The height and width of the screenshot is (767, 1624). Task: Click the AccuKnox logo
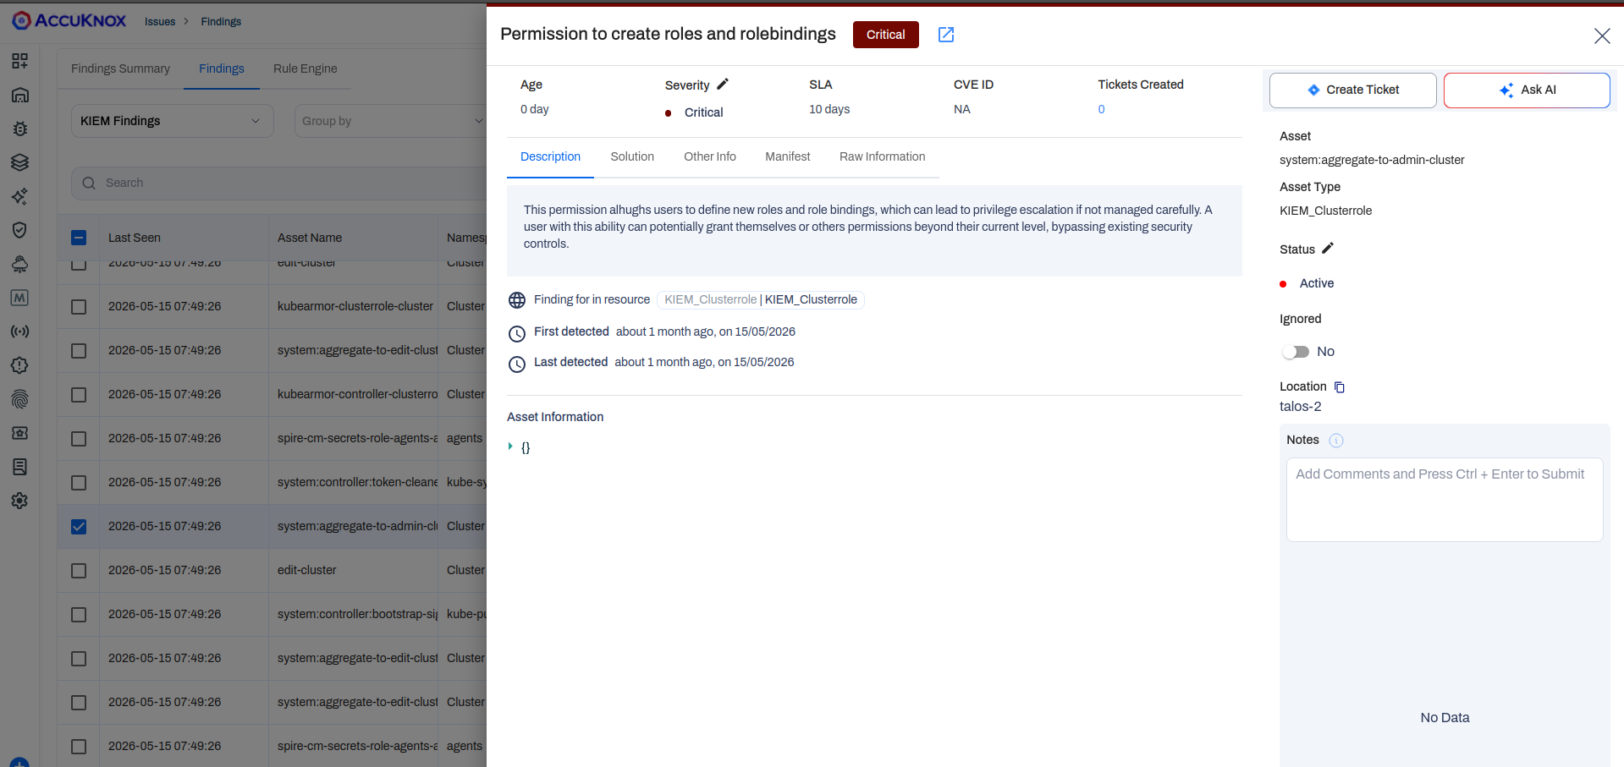(x=69, y=20)
